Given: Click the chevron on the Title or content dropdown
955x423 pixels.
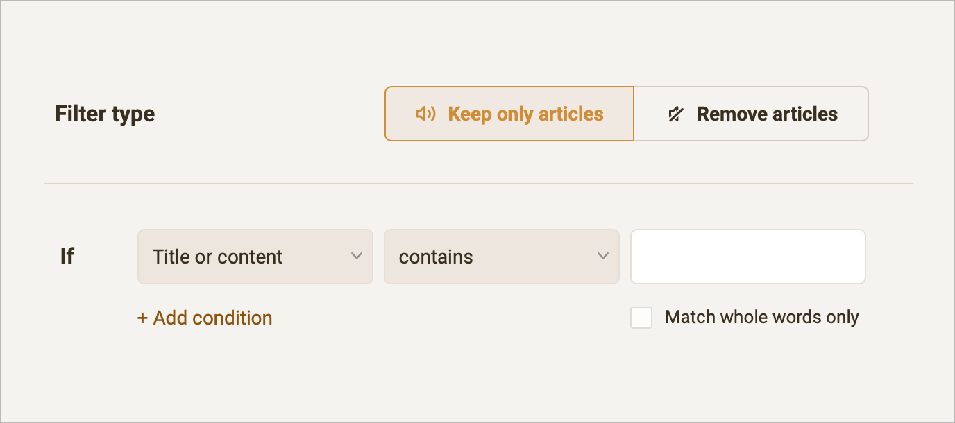Looking at the screenshot, I should [357, 257].
